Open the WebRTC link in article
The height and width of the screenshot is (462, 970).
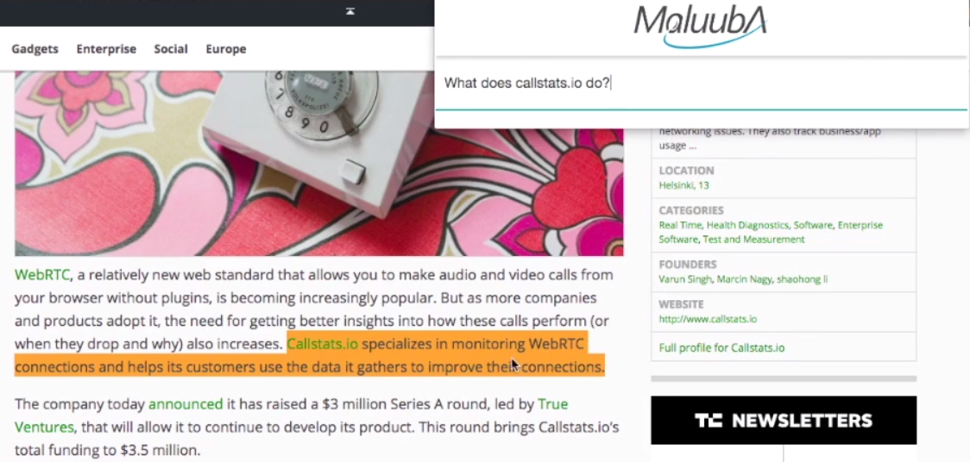tap(42, 275)
